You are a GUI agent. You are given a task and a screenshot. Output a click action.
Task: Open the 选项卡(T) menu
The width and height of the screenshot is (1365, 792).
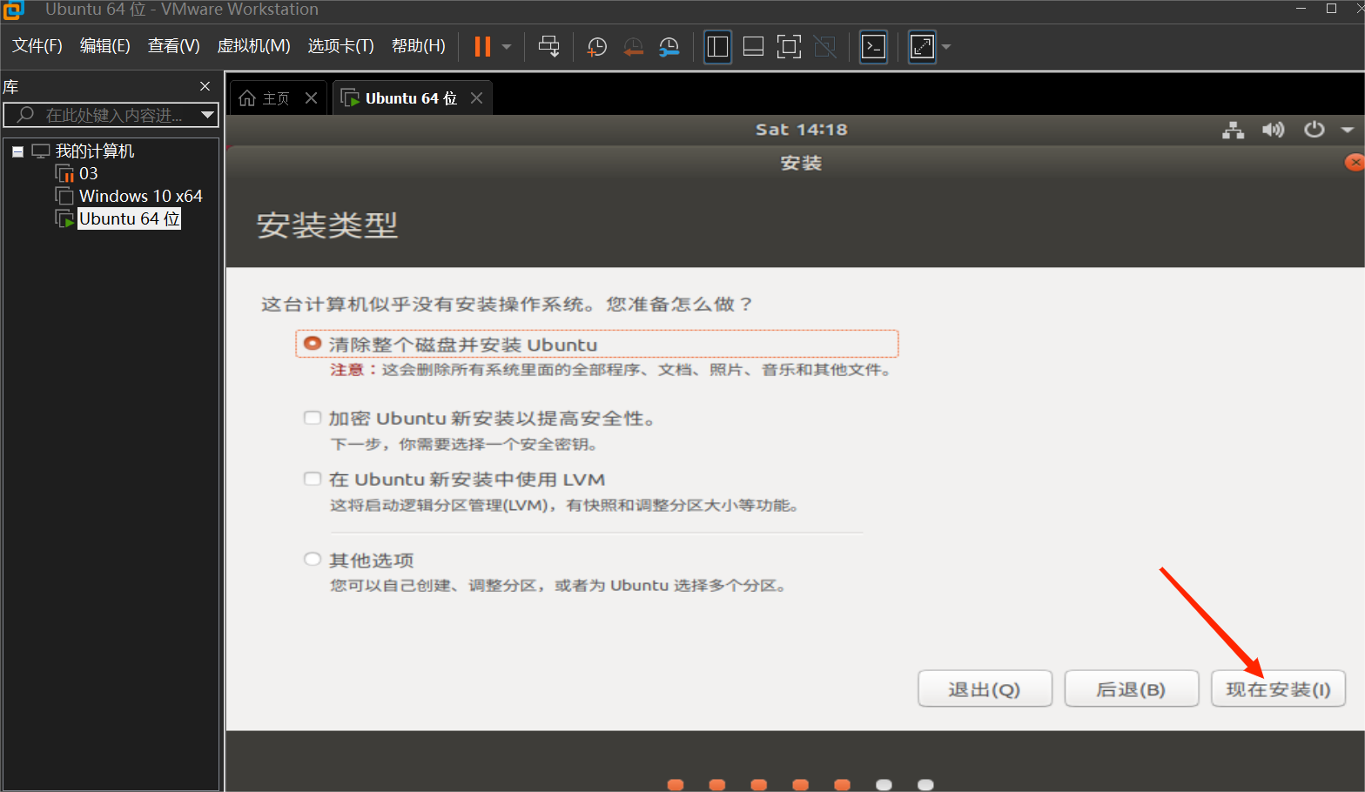(340, 46)
